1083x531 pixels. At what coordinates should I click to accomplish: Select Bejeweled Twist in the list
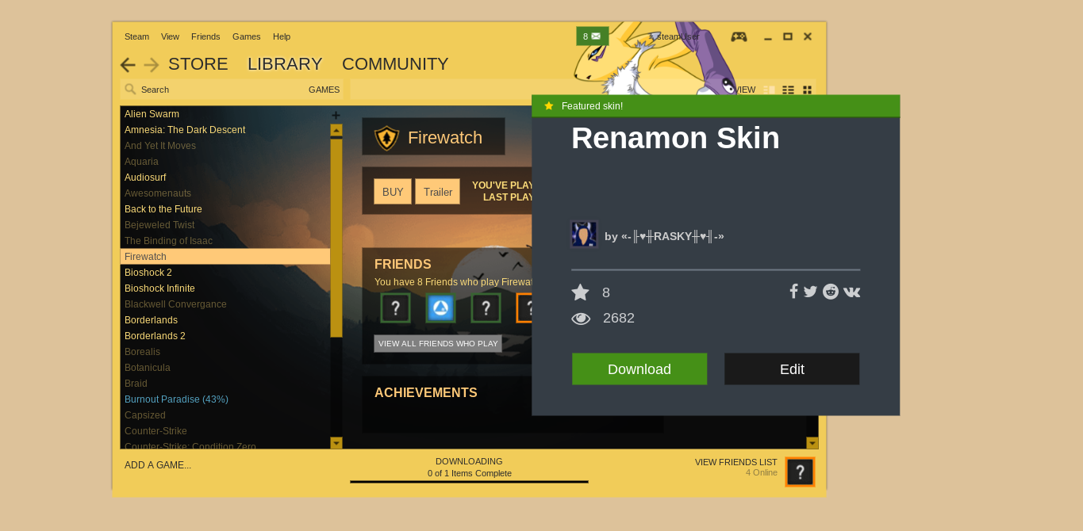[x=225, y=225]
